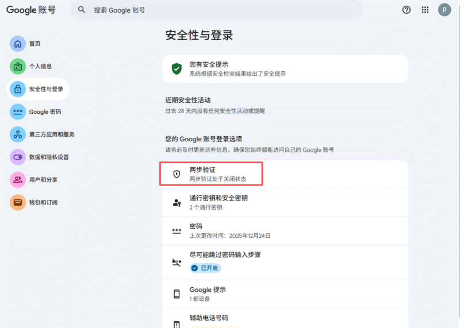Click the 数据和隐私设置 toggle-shaped icon
Screen dimensions: 460x328
[18, 157]
